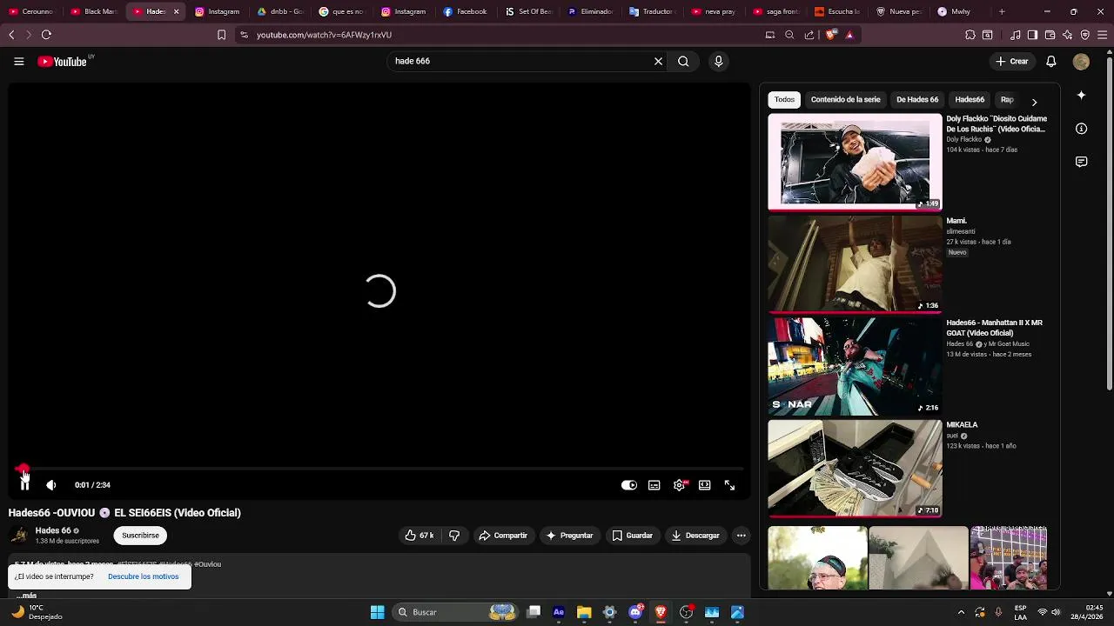The image size is (1114, 626).
Task: Open the sparkle AI panel icon
Action: [1081, 95]
